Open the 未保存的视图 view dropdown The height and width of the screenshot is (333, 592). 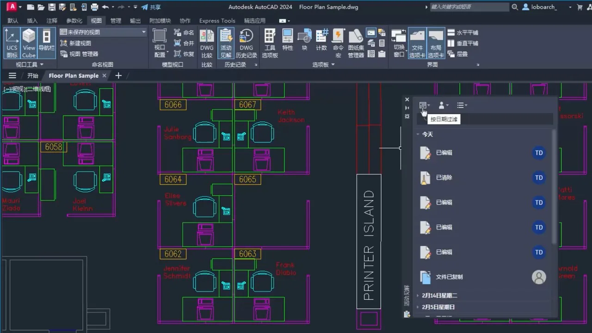click(x=103, y=32)
